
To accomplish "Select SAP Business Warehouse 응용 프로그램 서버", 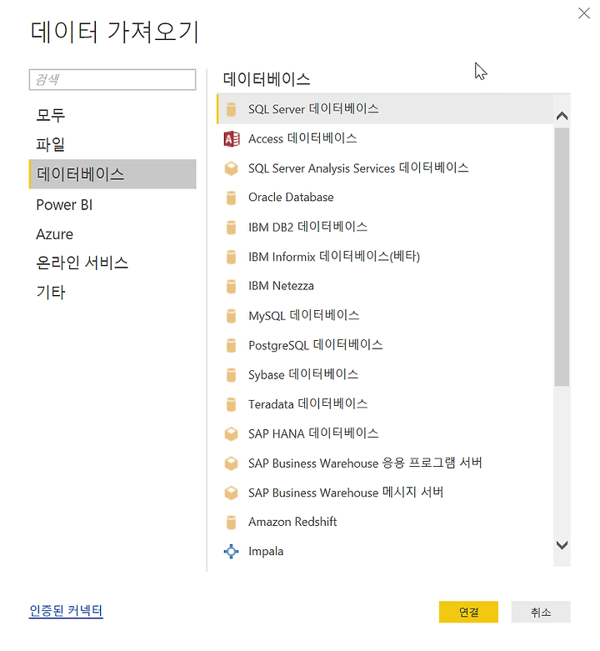I will [x=385, y=463].
